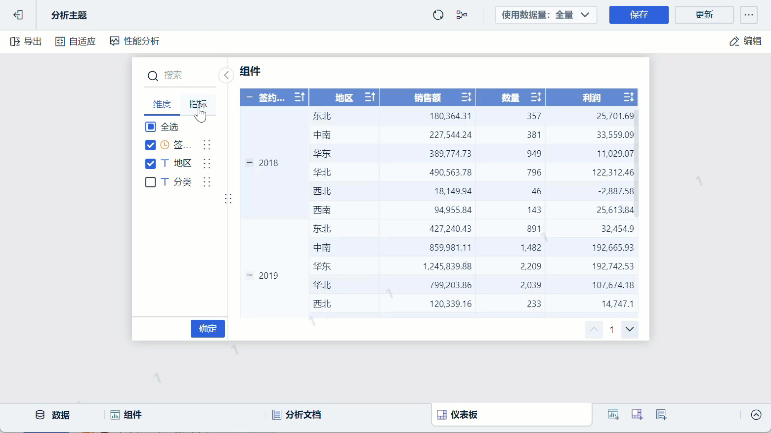Image resolution: width=771 pixels, height=433 pixels.
Task: Open the 组件 bottom tab
Action: click(126, 415)
